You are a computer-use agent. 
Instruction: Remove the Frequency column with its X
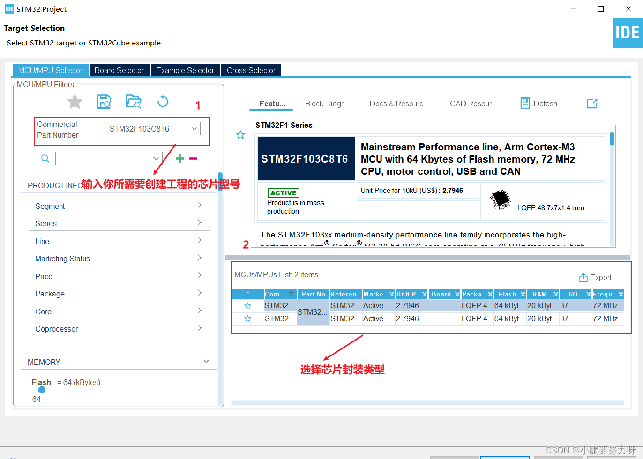pos(621,294)
